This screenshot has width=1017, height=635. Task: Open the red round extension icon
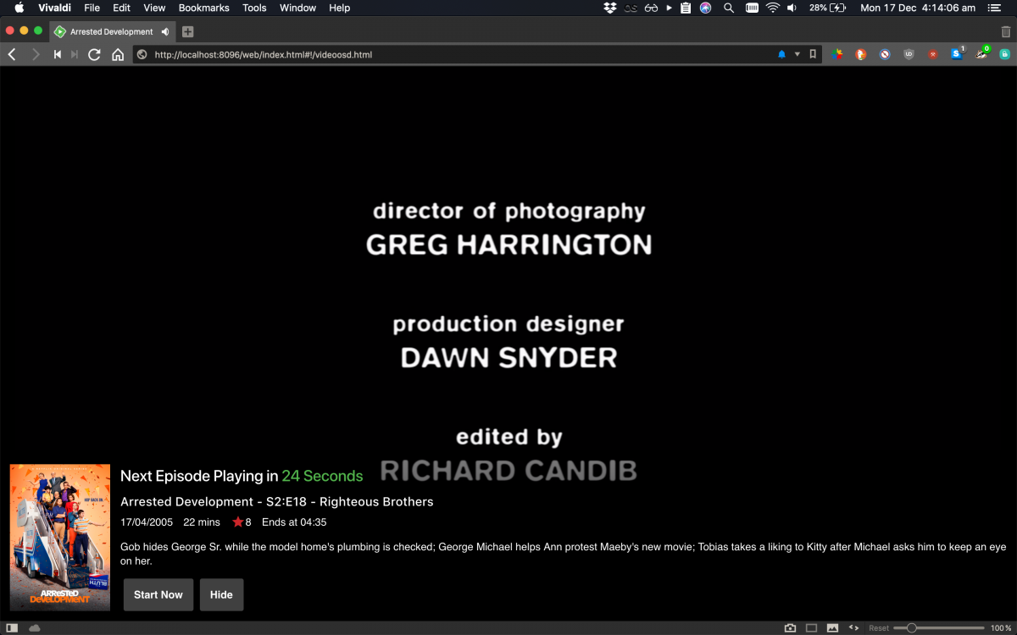click(933, 54)
